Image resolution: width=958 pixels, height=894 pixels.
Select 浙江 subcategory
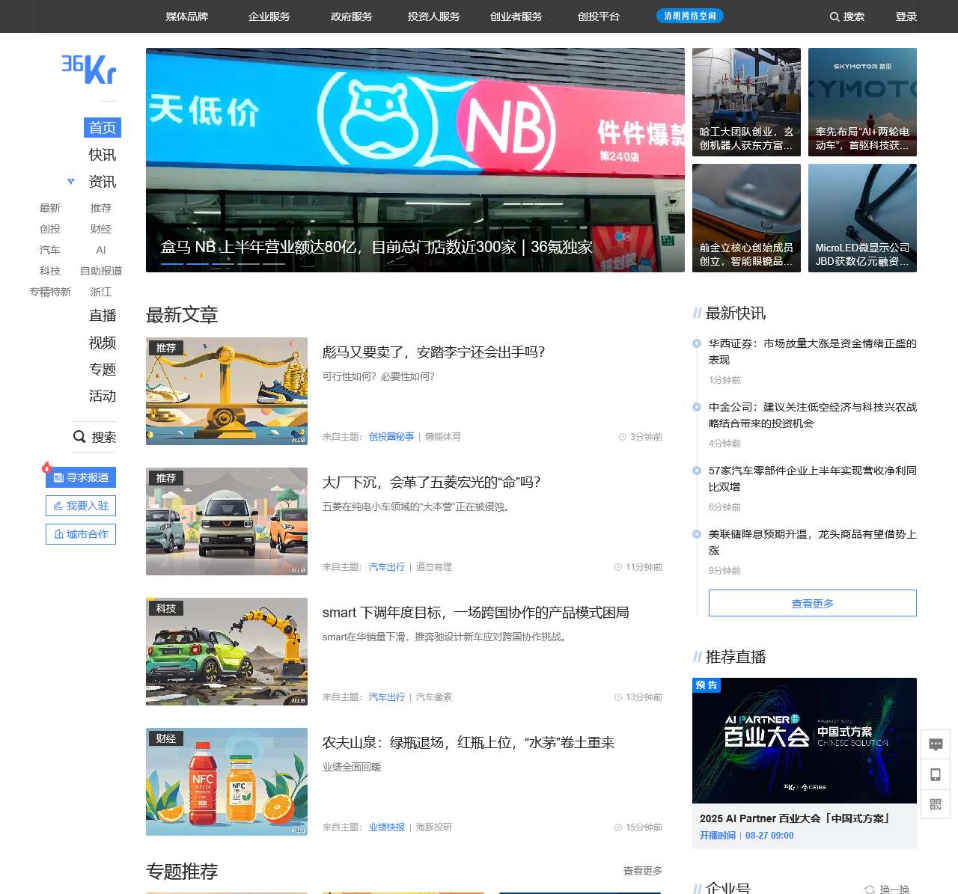101,292
